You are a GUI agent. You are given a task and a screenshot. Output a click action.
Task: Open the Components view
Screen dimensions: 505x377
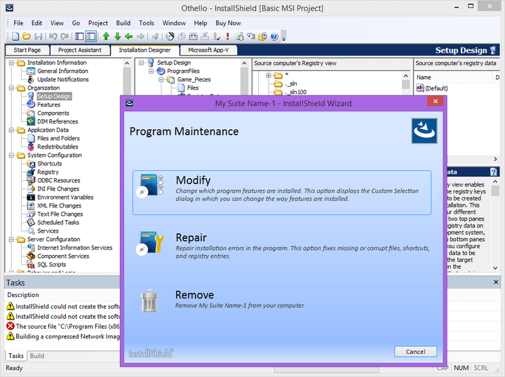pos(53,114)
